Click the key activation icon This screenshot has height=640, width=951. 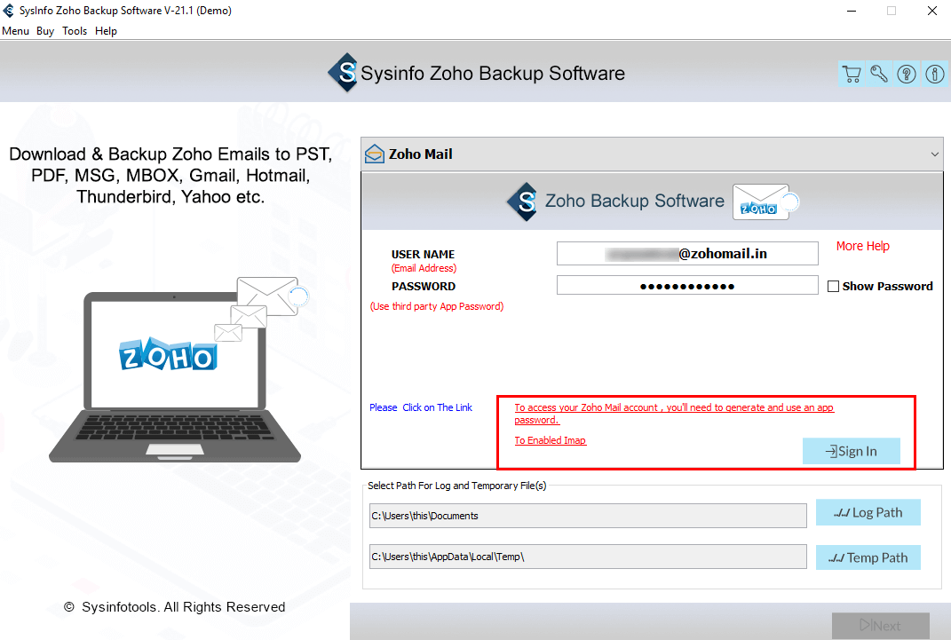tap(879, 74)
